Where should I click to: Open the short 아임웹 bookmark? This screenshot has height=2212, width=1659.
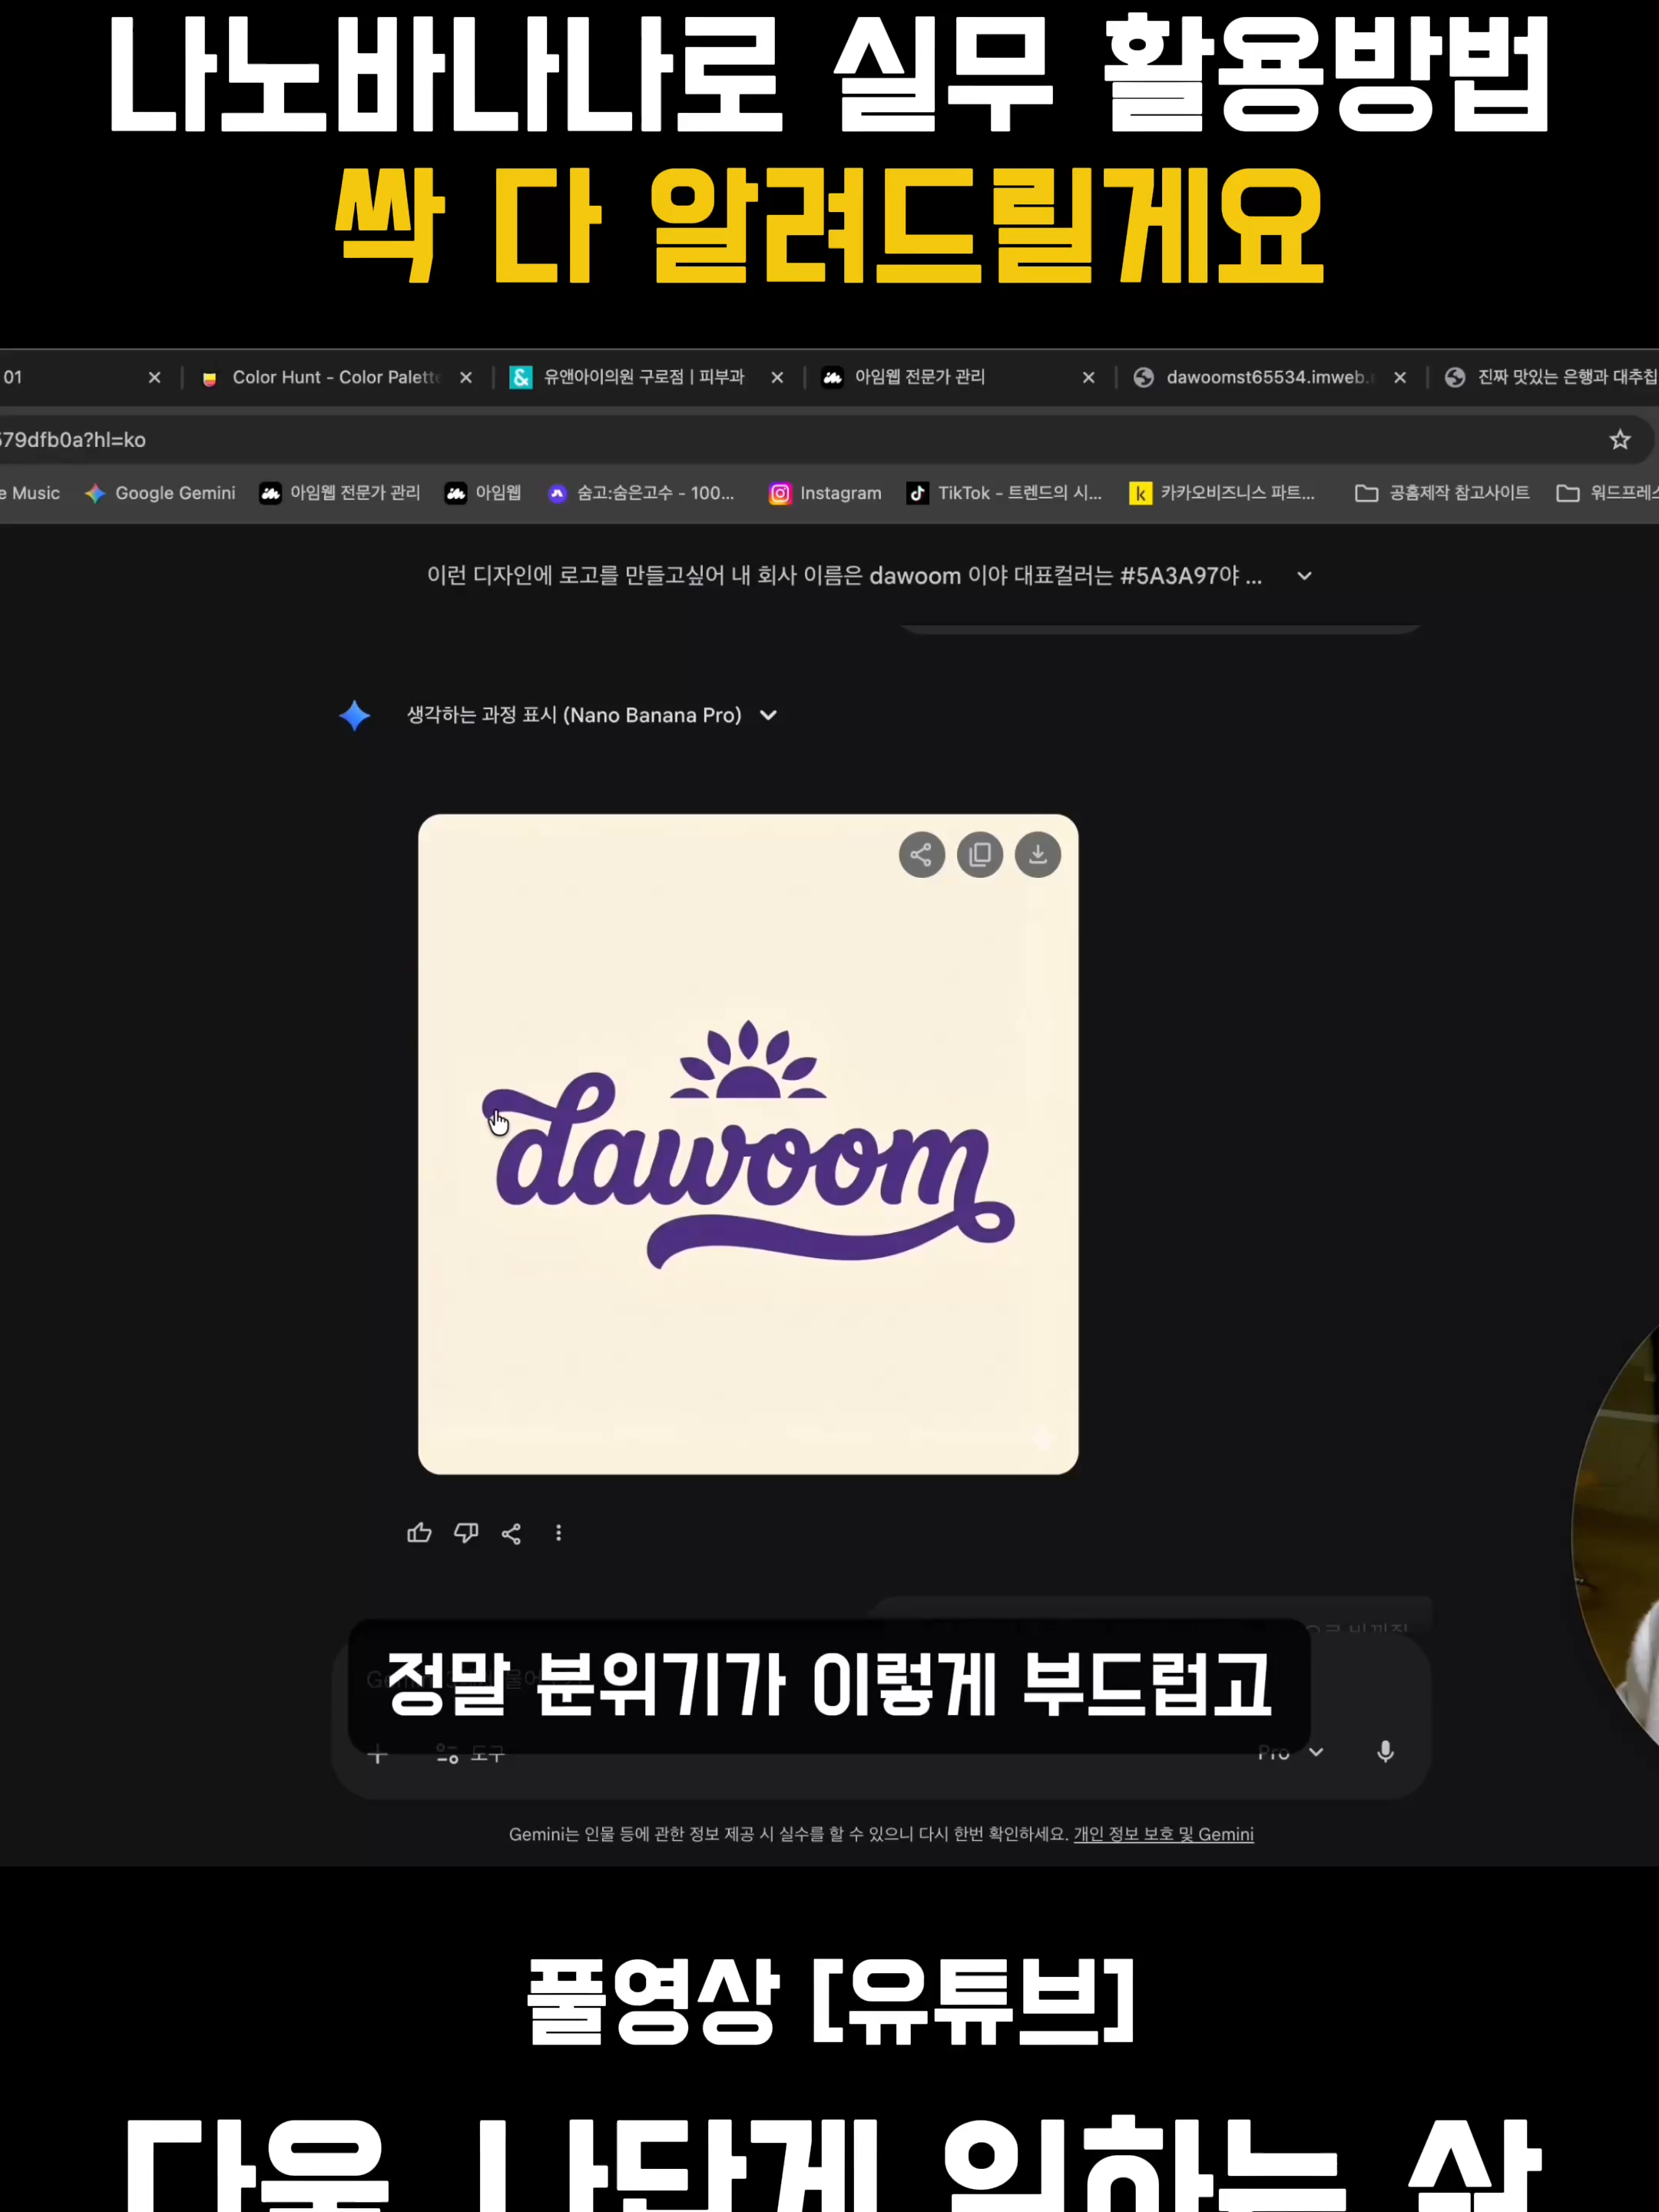pyautogui.click(x=484, y=493)
